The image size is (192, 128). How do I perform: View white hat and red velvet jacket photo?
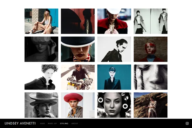(114, 21)
